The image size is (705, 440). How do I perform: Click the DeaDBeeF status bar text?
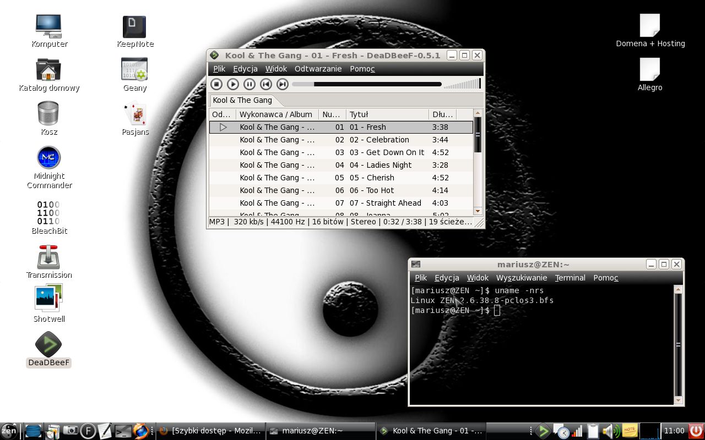[340, 222]
